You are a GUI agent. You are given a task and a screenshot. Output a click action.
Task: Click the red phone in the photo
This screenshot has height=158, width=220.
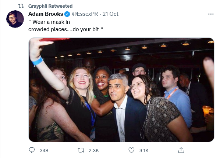tap(54, 40)
